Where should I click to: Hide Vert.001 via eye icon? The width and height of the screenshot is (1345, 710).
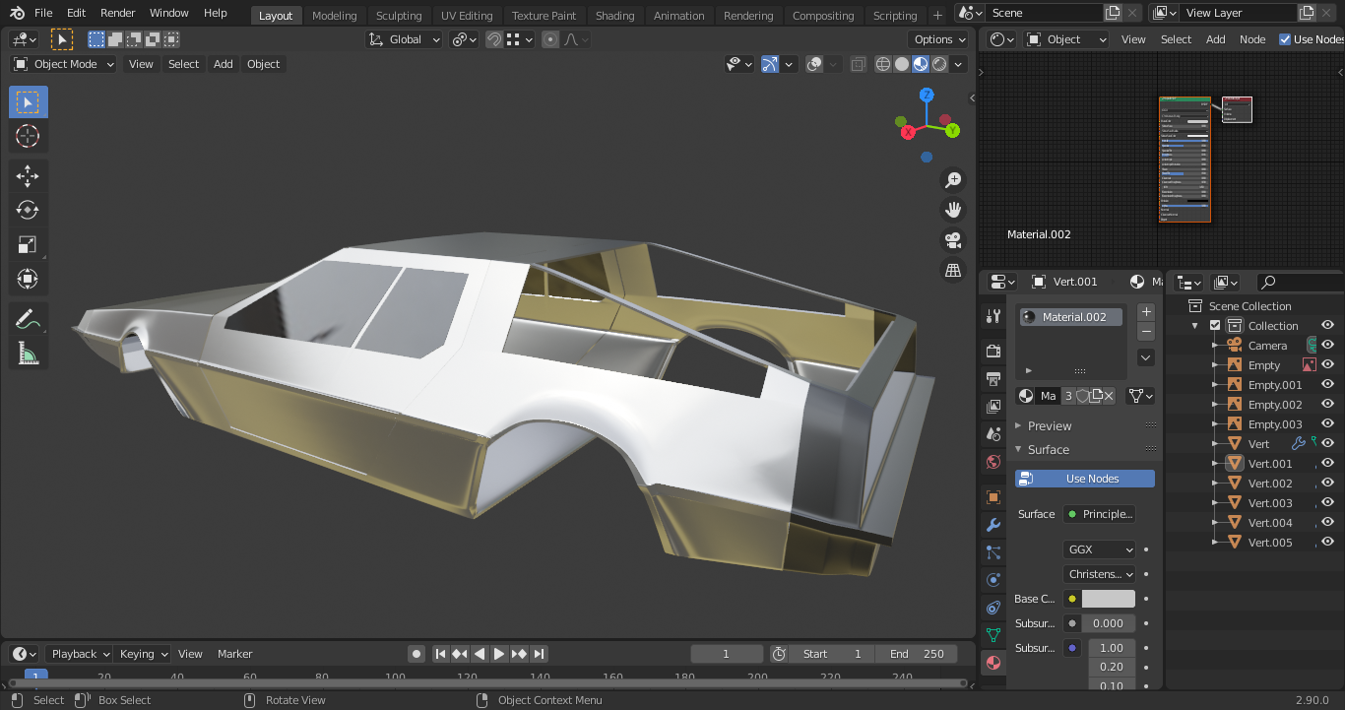1327,463
